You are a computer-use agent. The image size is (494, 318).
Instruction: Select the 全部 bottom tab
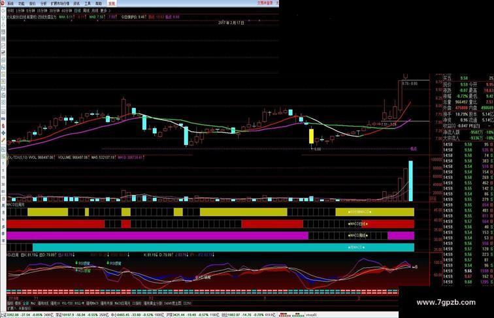25,303
